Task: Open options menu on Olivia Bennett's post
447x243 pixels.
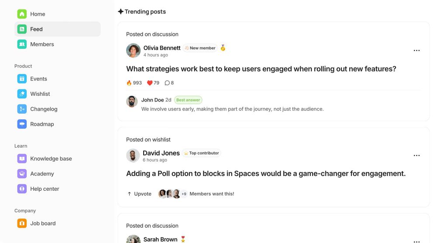Action: coord(416,51)
